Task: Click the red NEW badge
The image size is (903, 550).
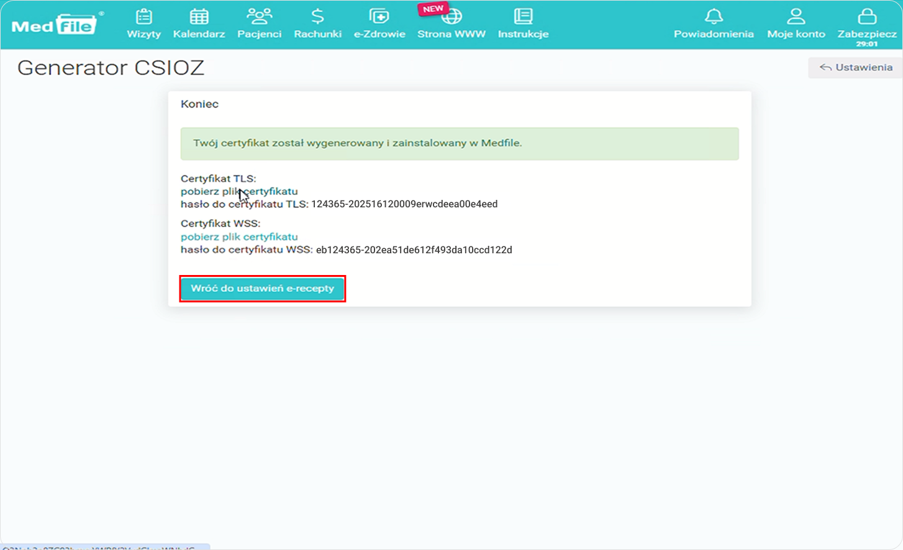Action: point(433,9)
